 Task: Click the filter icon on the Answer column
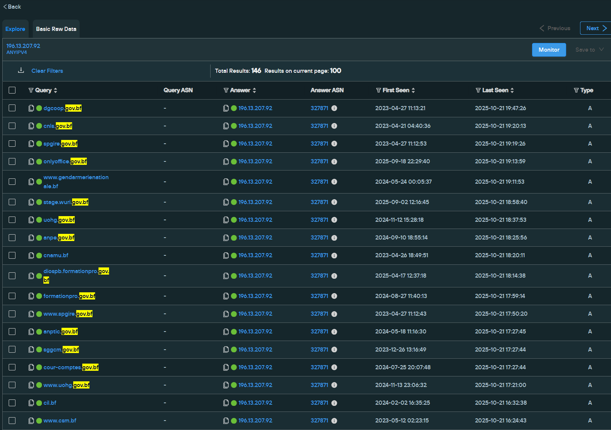coord(225,90)
